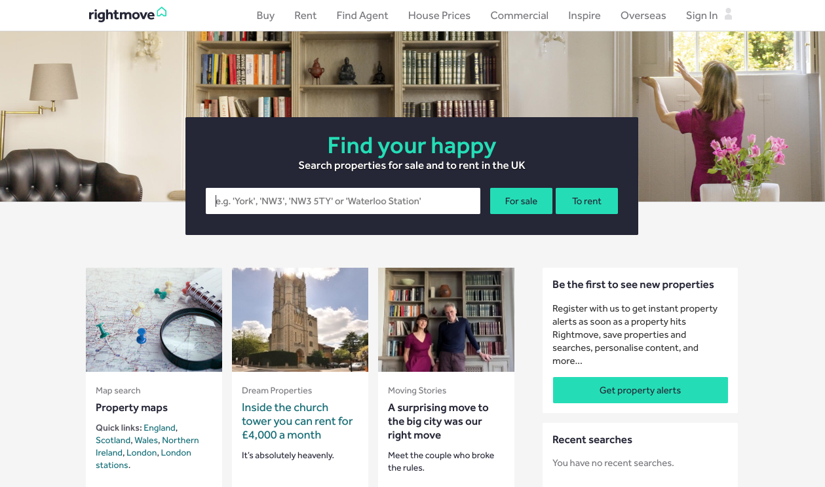The width and height of the screenshot is (825, 487).
Task: Open the Buy menu
Action: 265,16
